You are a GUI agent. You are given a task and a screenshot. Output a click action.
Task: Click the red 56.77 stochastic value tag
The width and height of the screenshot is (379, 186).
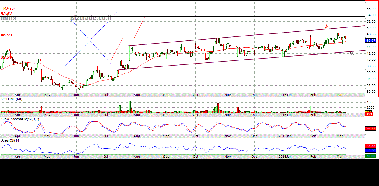(x=371, y=129)
